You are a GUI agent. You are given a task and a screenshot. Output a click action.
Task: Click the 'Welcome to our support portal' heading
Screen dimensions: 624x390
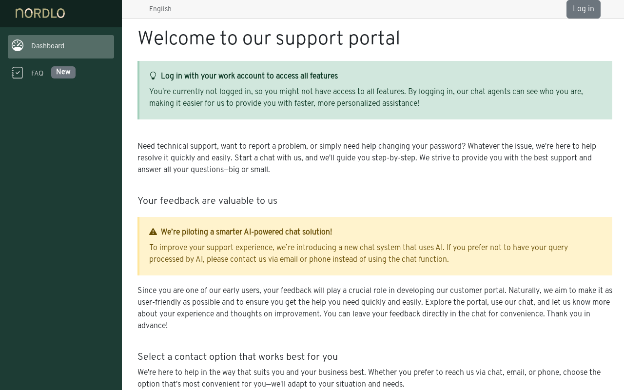coord(269,39)
